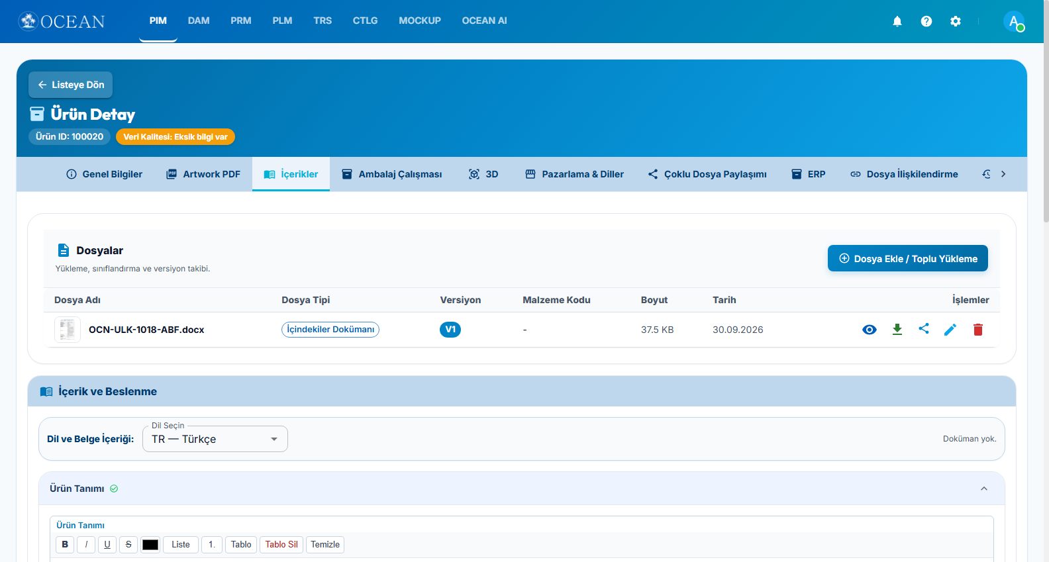1049x562 pixels.
Task: Click the V1 version badge
Action: click(450, 330)
